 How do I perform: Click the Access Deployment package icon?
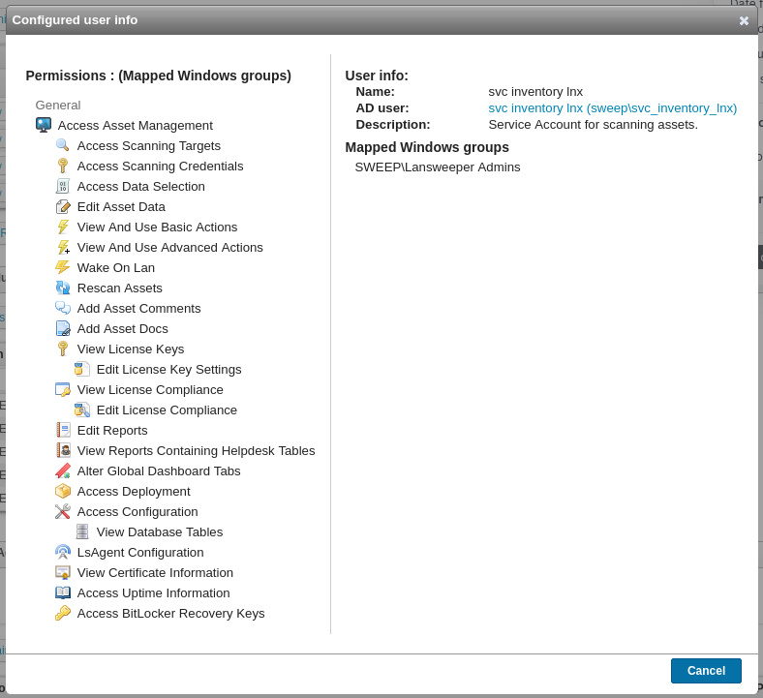(x=63, y=491)
